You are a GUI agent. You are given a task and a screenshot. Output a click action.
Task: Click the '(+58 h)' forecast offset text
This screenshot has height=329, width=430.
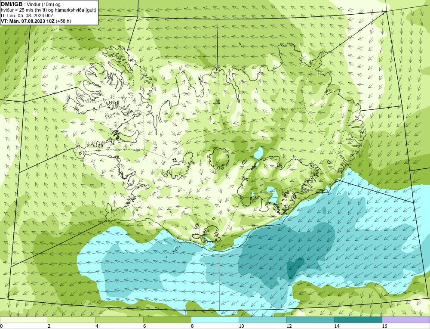[64, 21]
